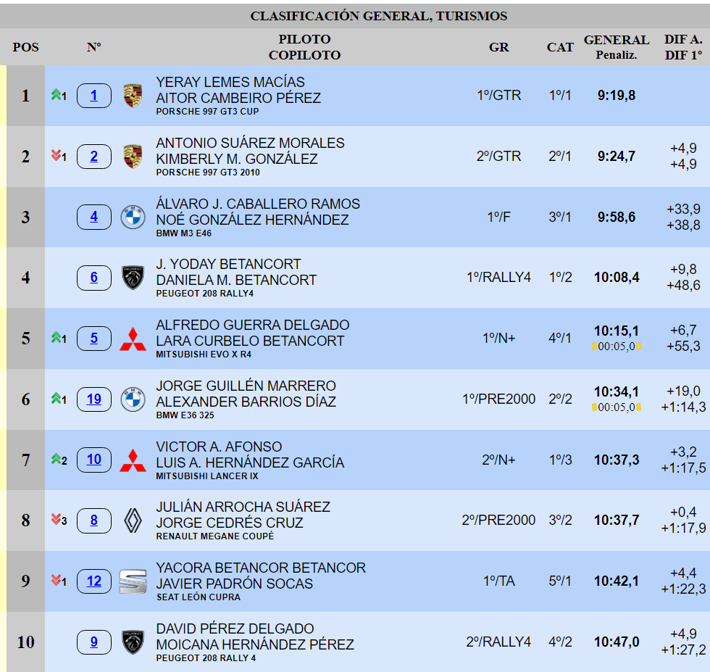The image size is (710, 672).
Task: Click the PILOTO COPILOTO column header
Action: click(x=304, y=47)
